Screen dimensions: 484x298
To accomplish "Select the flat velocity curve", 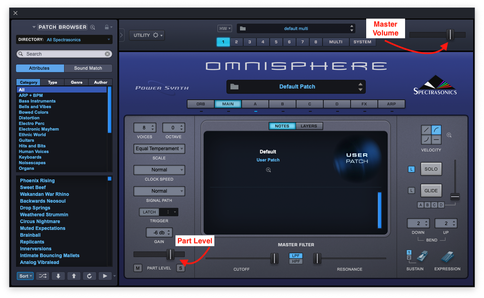I will click(x=436, y=140).
